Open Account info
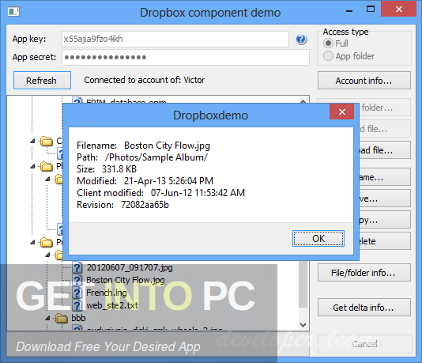The height and width of the screenshot is (363, 422). (364, 80)
